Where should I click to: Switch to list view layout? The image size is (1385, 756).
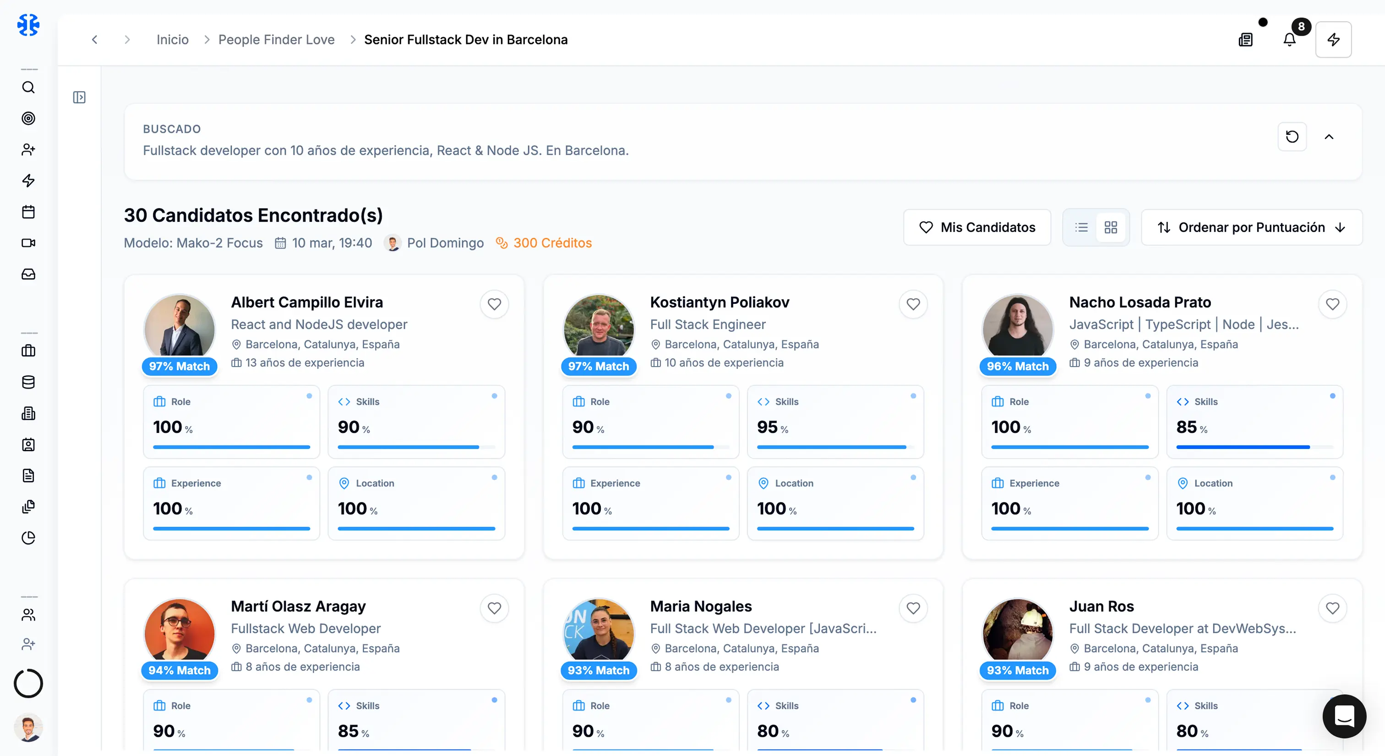click(x=1081, y=227)
